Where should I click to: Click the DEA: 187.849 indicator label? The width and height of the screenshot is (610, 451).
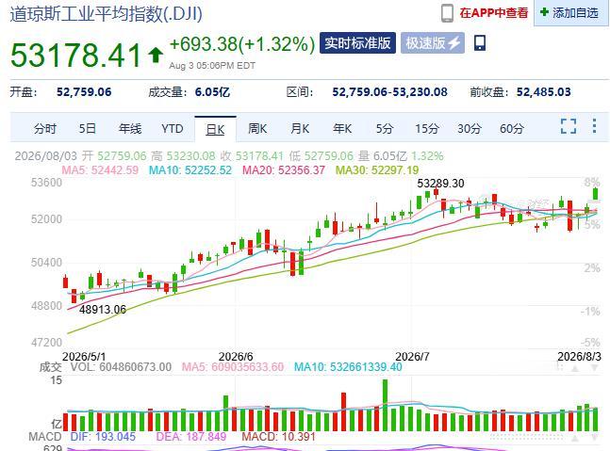click(191, 437)
